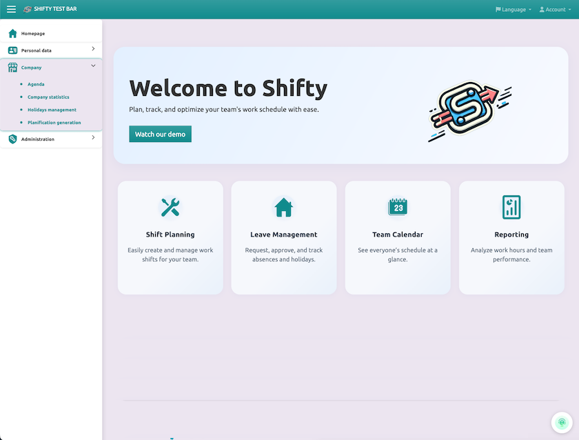
Task: Open the Language dropdown
Action: click(513, 10)
